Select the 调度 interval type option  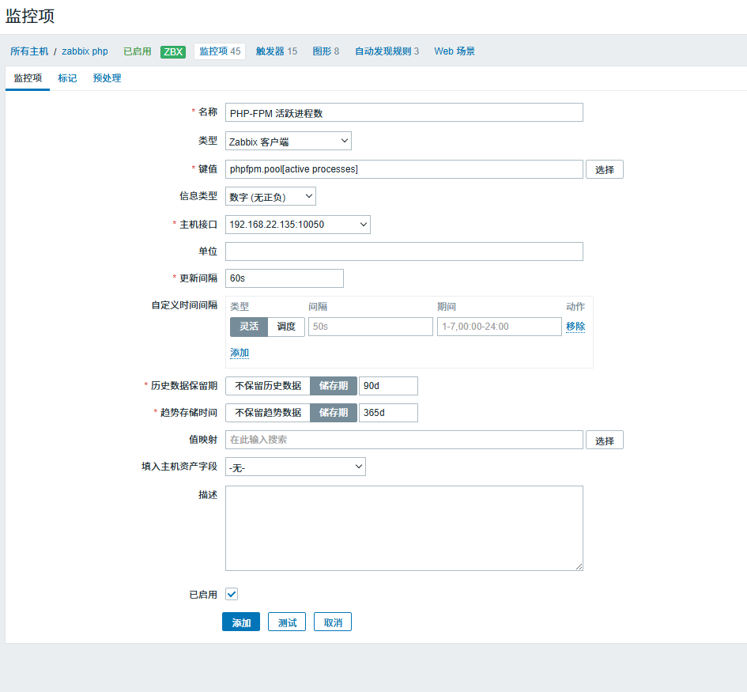pos(286,327)
